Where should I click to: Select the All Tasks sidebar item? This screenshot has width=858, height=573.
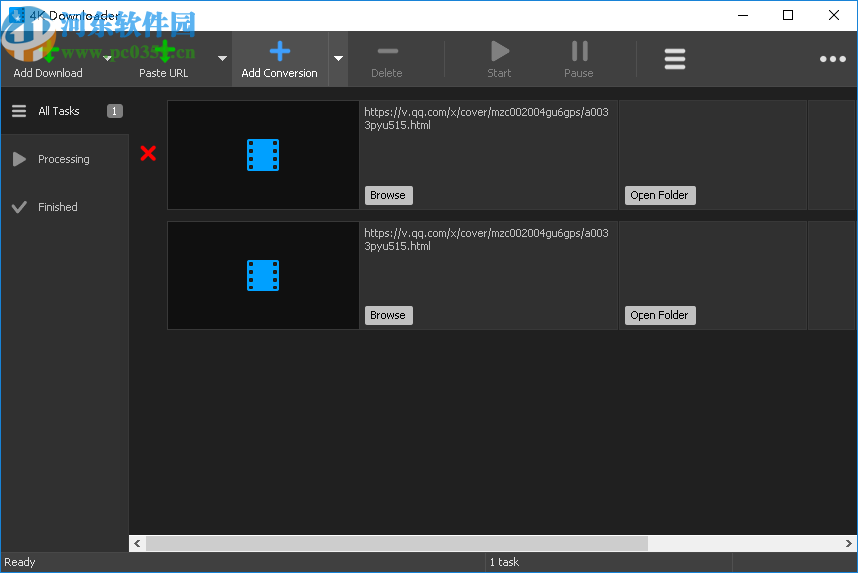tap(65, 111)
